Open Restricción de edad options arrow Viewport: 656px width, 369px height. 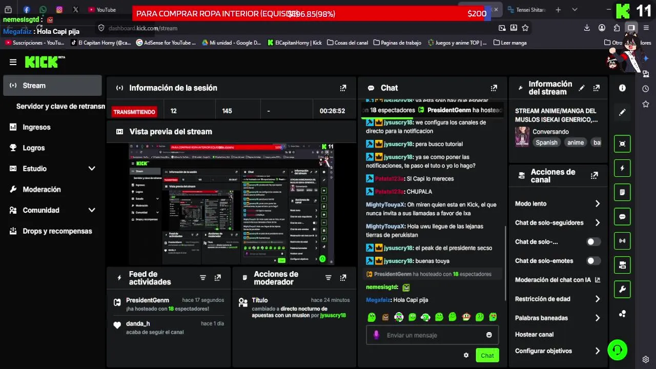[x=597, y=299]
